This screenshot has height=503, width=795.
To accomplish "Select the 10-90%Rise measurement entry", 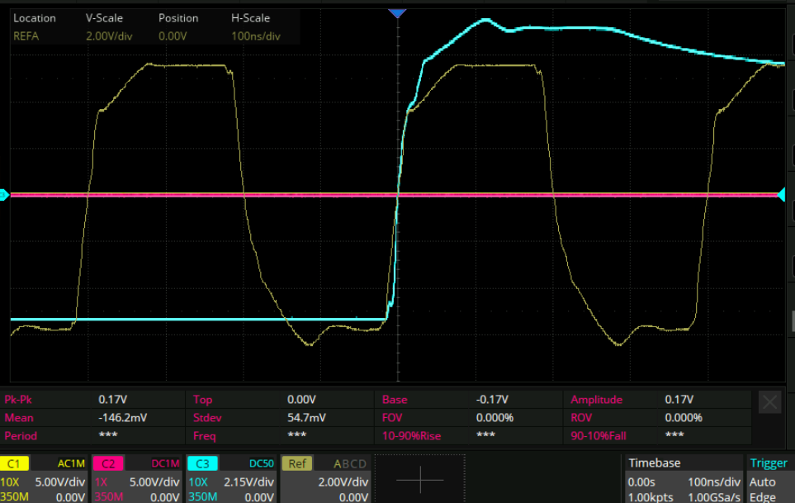I will pyautogui.click(x=411, y=435).
